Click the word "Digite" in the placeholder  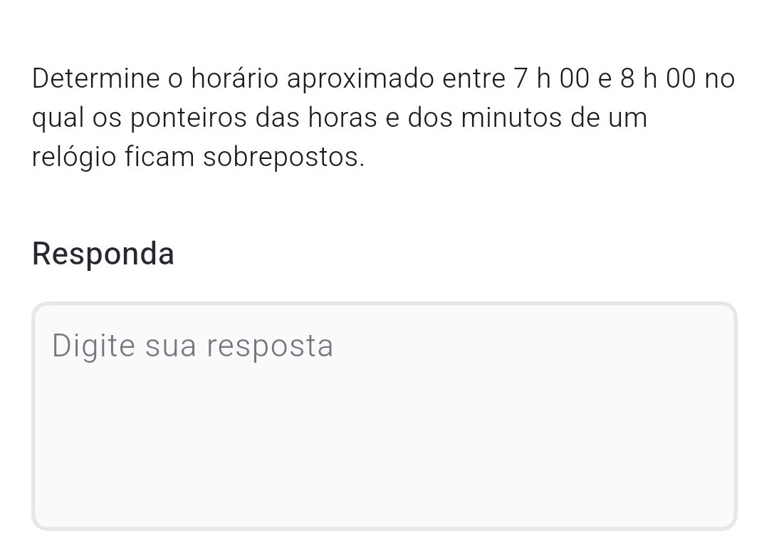coord(93,346)
